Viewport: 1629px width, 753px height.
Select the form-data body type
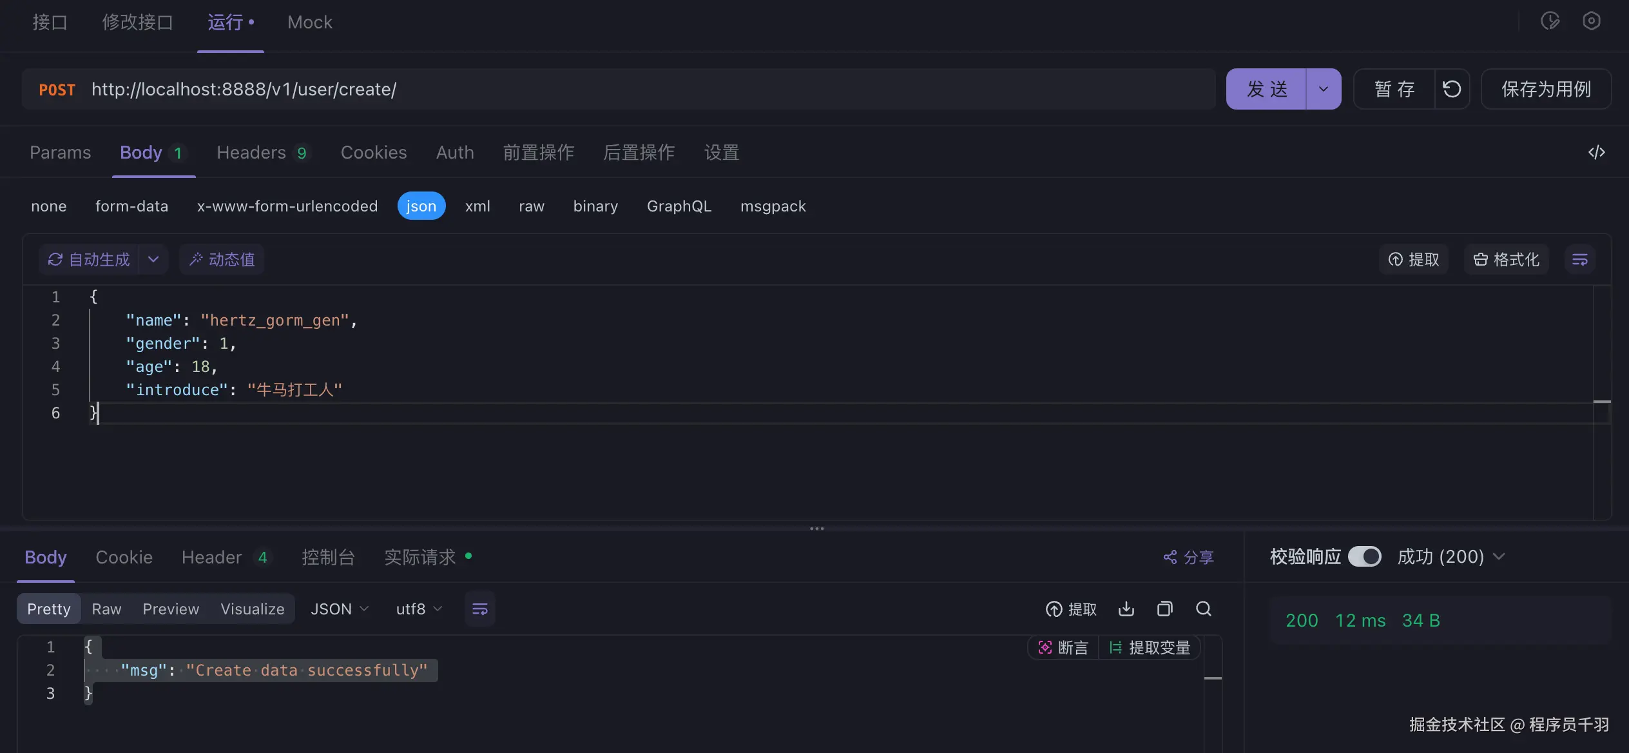[x=131, y=206]
